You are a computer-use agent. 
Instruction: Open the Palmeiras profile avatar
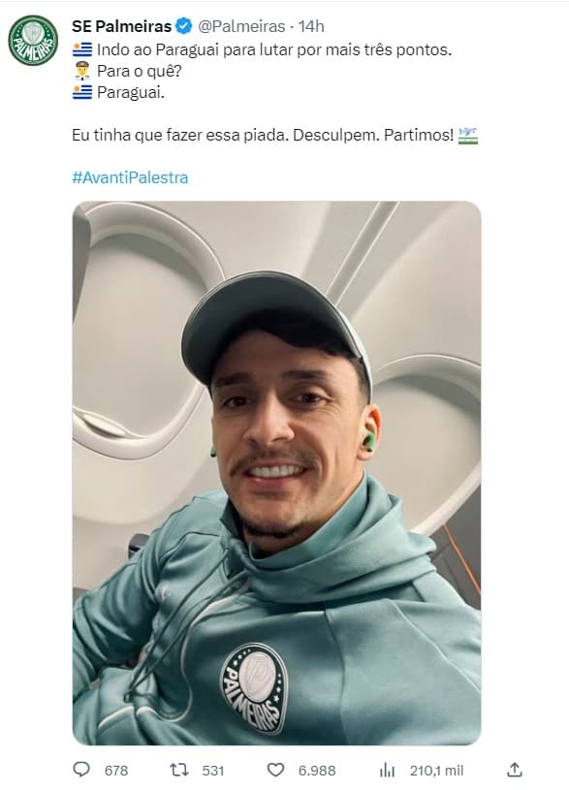coord(33,41)
